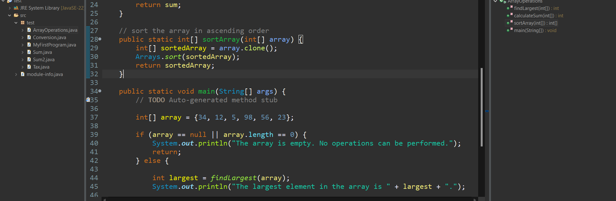Image resolution: width=616 pixels, height=201 pixels.
Task: Expand Conversion.java tree node
Action: point(22,38)
